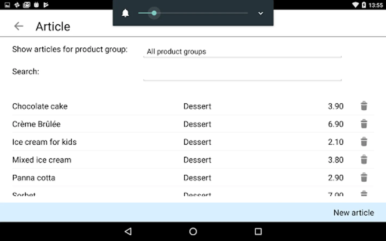Delete the Mixed ice cream article
The width and height of the screenshot is (386, 241).
coord(364,160)
